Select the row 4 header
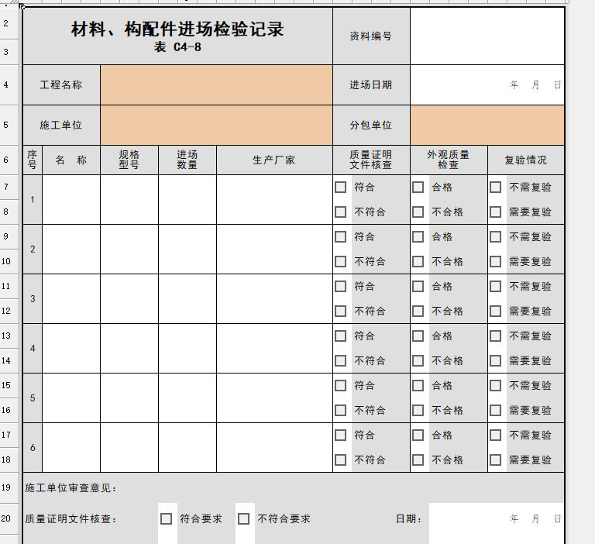 click(x=6, y=84)
